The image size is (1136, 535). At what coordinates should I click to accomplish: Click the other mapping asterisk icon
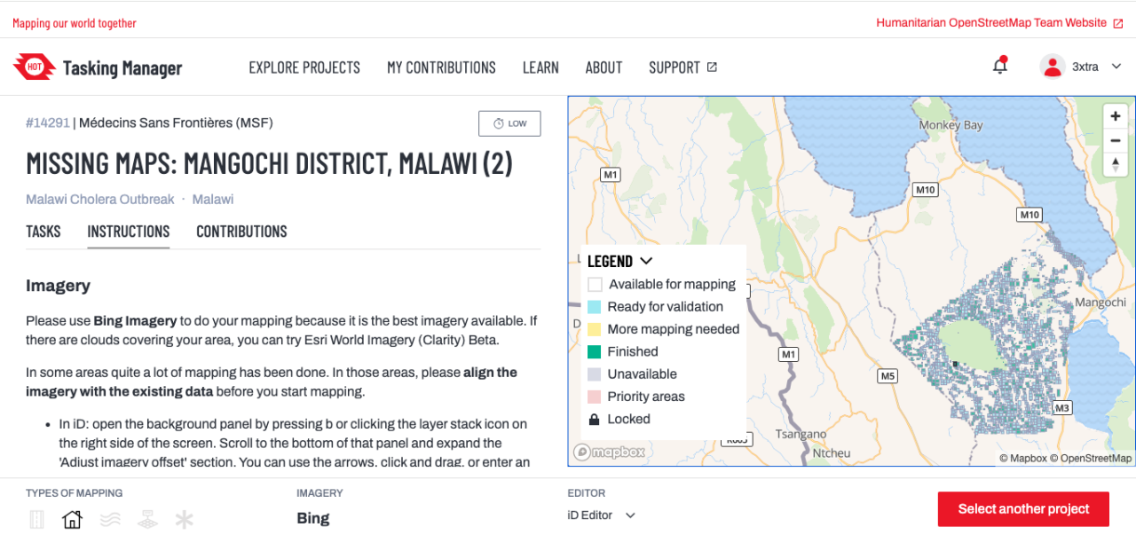coord(184,520)
